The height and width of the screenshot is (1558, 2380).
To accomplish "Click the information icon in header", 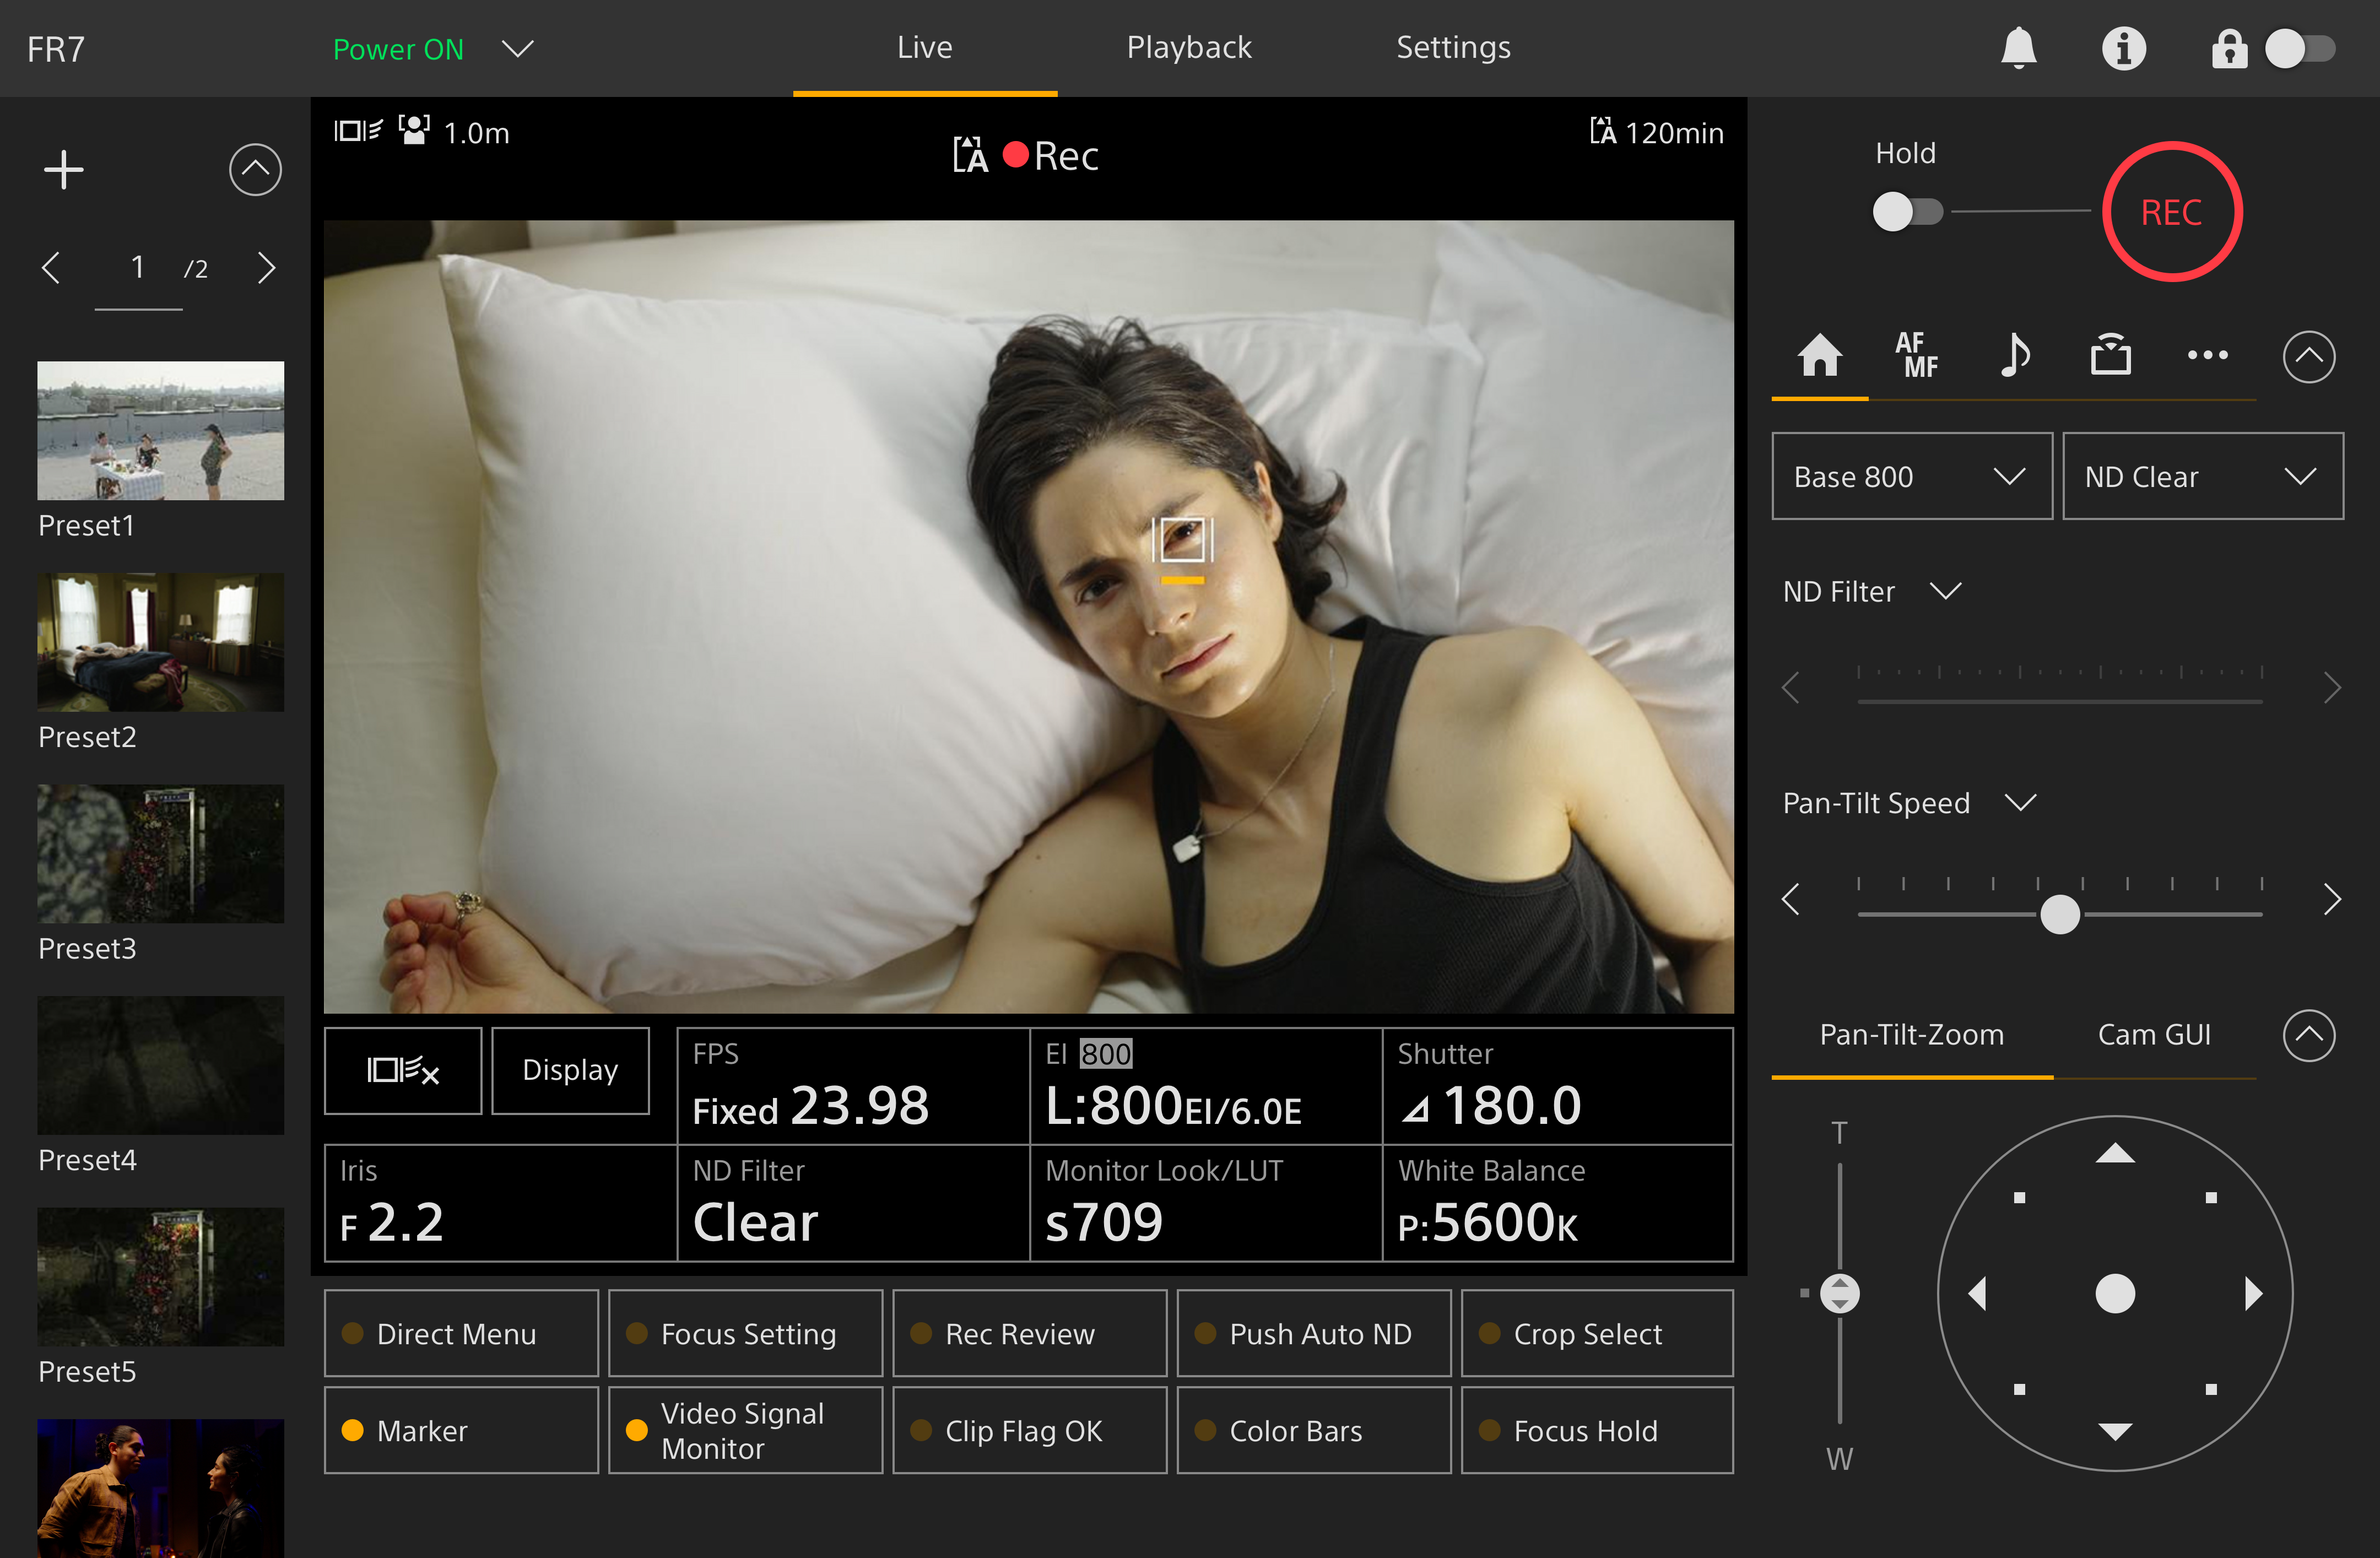I will 2123,48.
